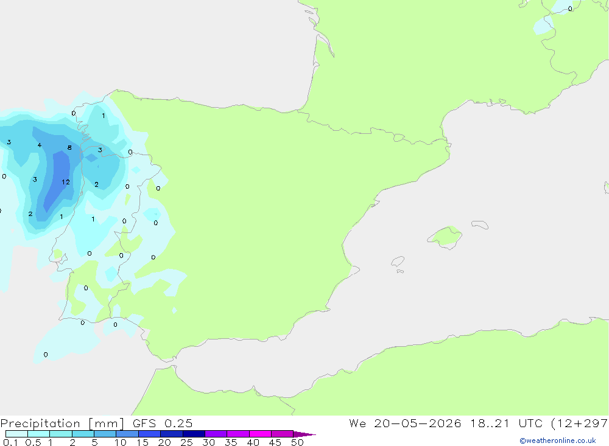Viewport: 609px width, 446px height.
Task: Click the "0.5" legend scale label
Action: [33, 442]
